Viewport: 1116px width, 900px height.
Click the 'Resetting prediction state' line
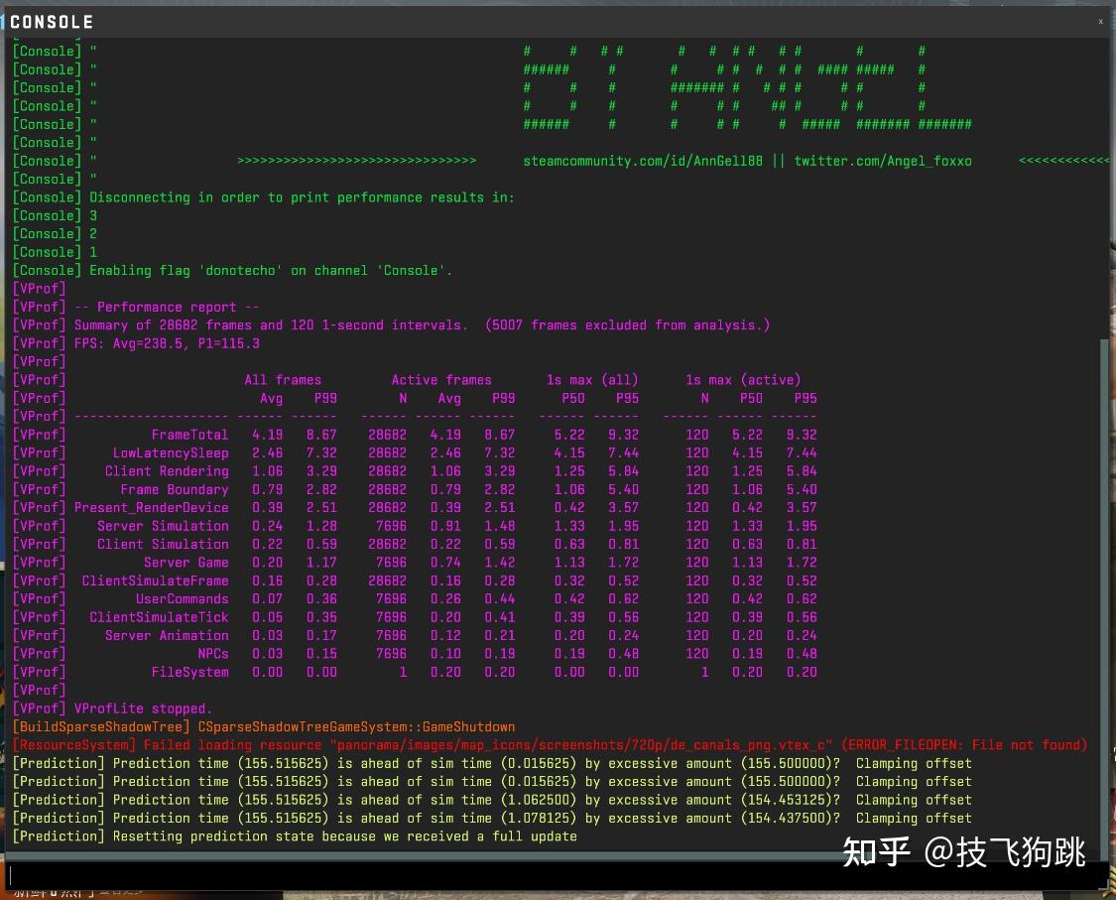pyautogui.click(x=295, y=836)
